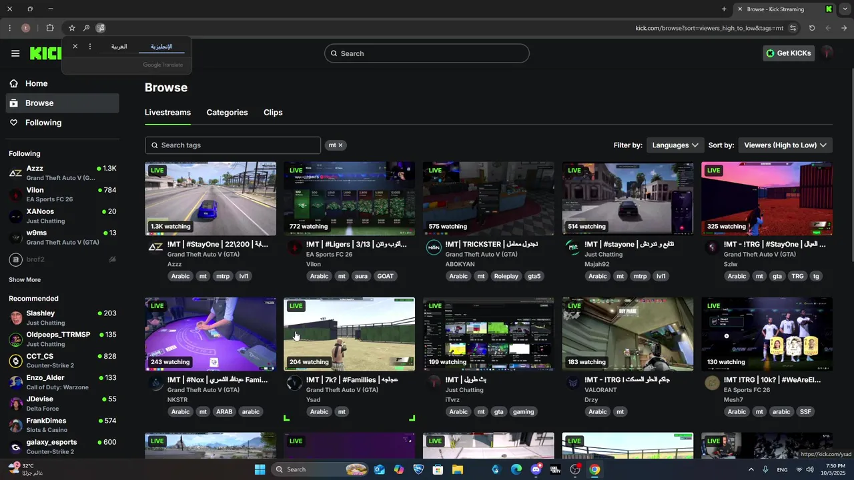Viewport: 854px width, 480px height.
Task: Open Microsoft Store from the taskbar
Action: 438,469
